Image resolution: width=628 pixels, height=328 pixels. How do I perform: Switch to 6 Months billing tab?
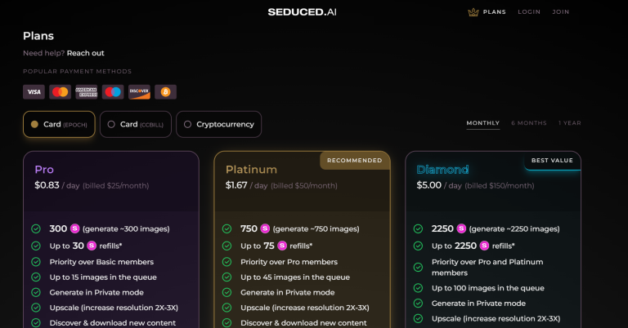tap(529, 123)
